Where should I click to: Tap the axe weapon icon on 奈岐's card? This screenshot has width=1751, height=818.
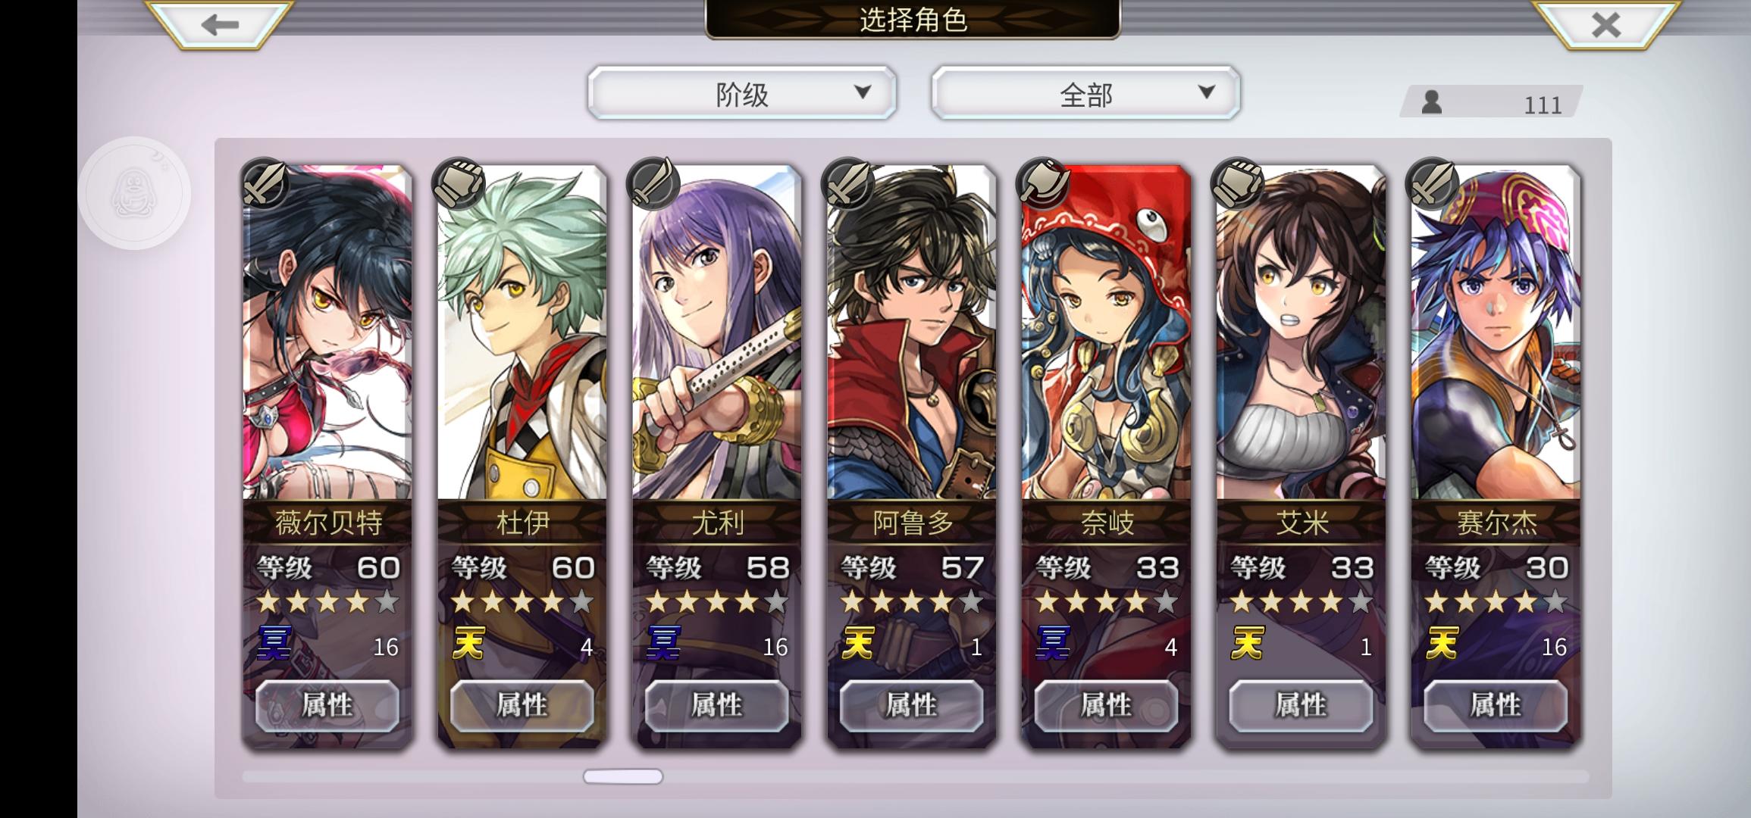point(1044,183)
